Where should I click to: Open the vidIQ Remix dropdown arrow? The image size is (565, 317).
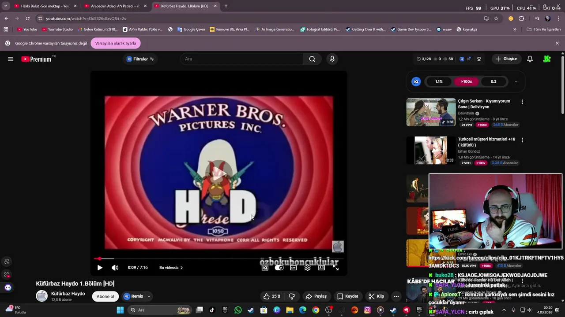[x=149, y=296]
